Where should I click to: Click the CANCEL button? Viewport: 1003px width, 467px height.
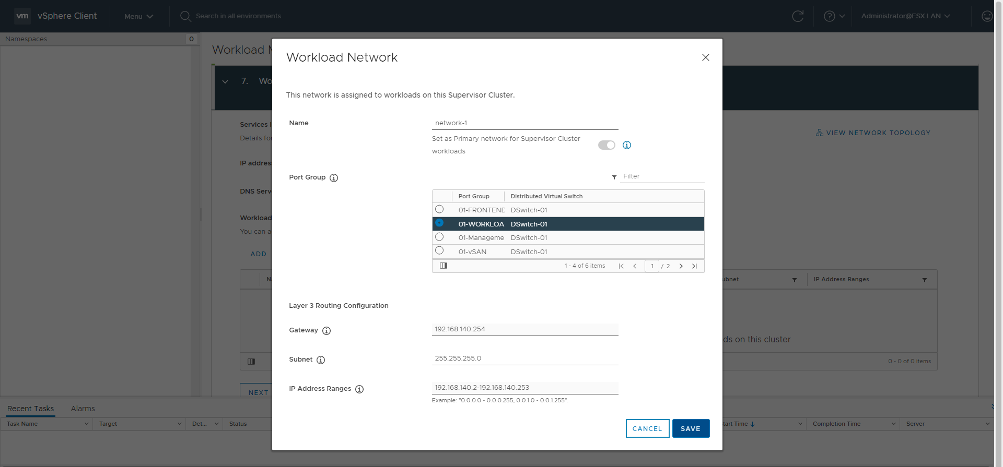647,428
